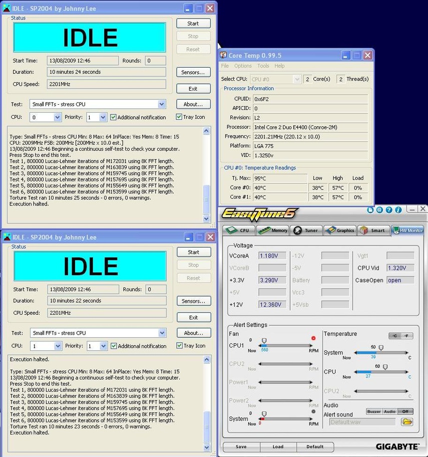Click the red CPU1 fan alert indicator

[313, 338]
